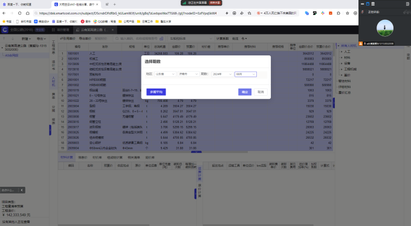Click the red end-sharing button

(215, 2)
